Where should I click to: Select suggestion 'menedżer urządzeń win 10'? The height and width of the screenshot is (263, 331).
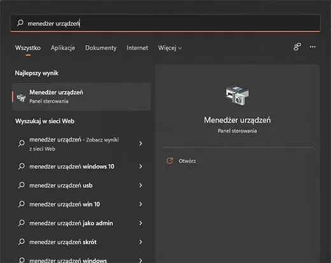(81, 204)
